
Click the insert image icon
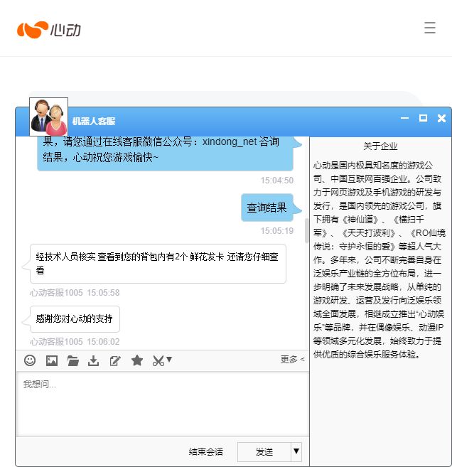[x=51, y=360]
